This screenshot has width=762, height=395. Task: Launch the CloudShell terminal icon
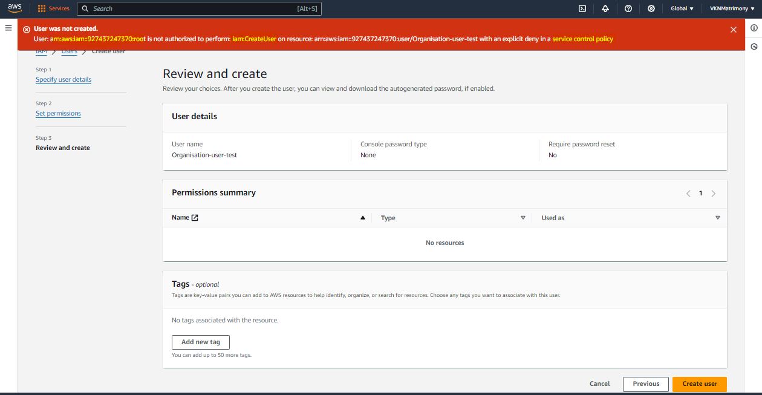(x=582, y=8)
